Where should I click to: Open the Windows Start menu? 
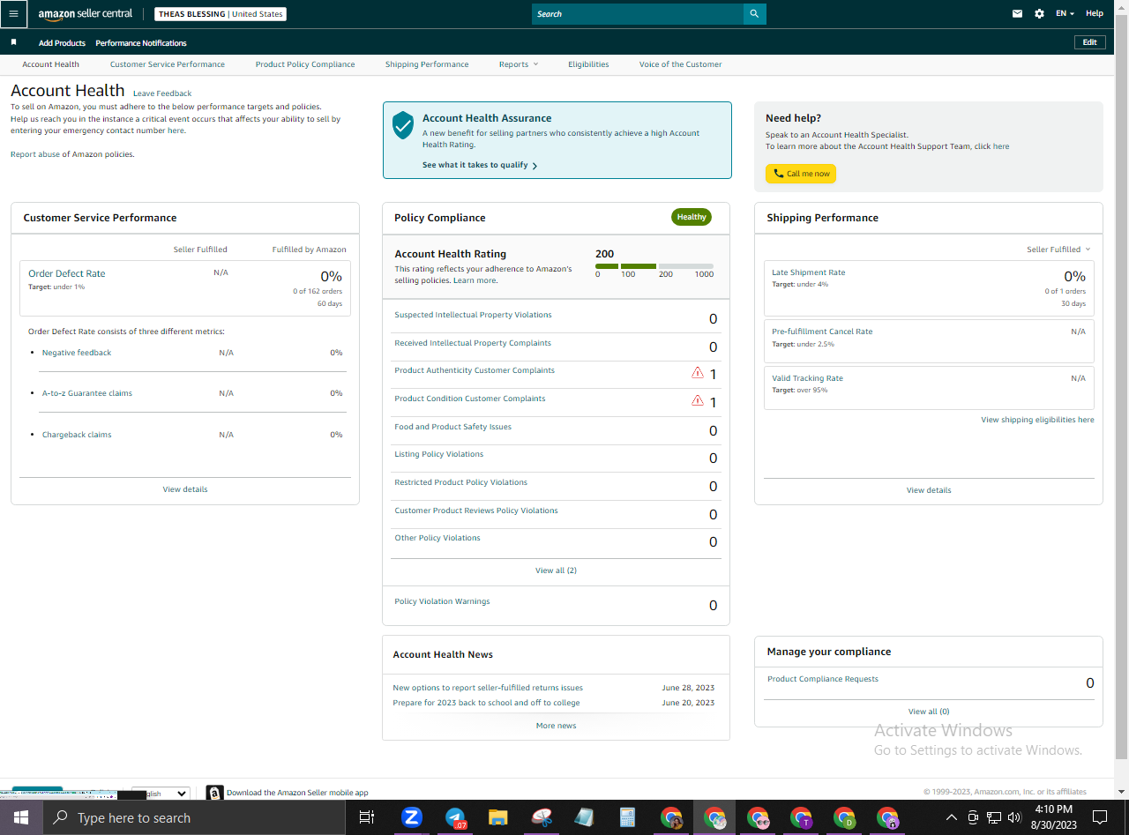[x=20, y=817]
